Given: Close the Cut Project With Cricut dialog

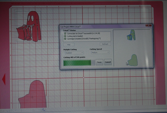Looking at the screenshot, I should coord(148,25).
